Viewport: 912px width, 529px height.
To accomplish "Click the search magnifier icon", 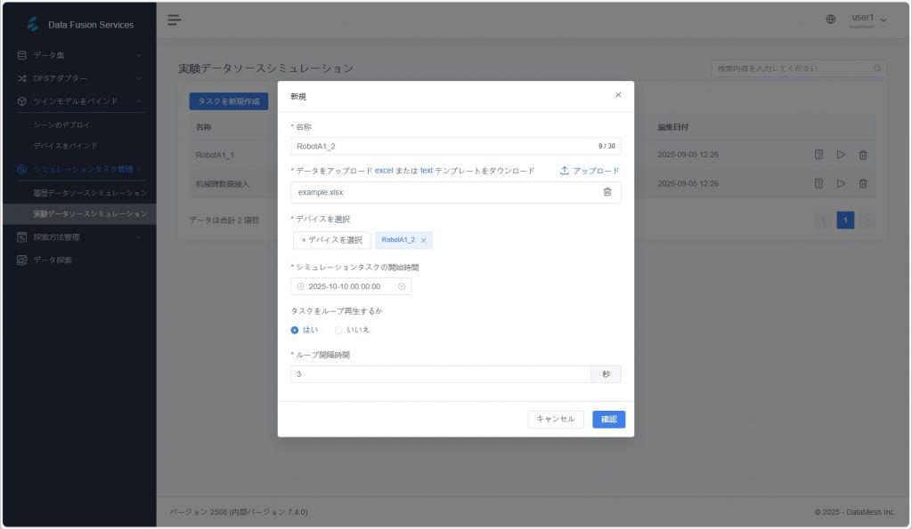I will pos(877,68).
